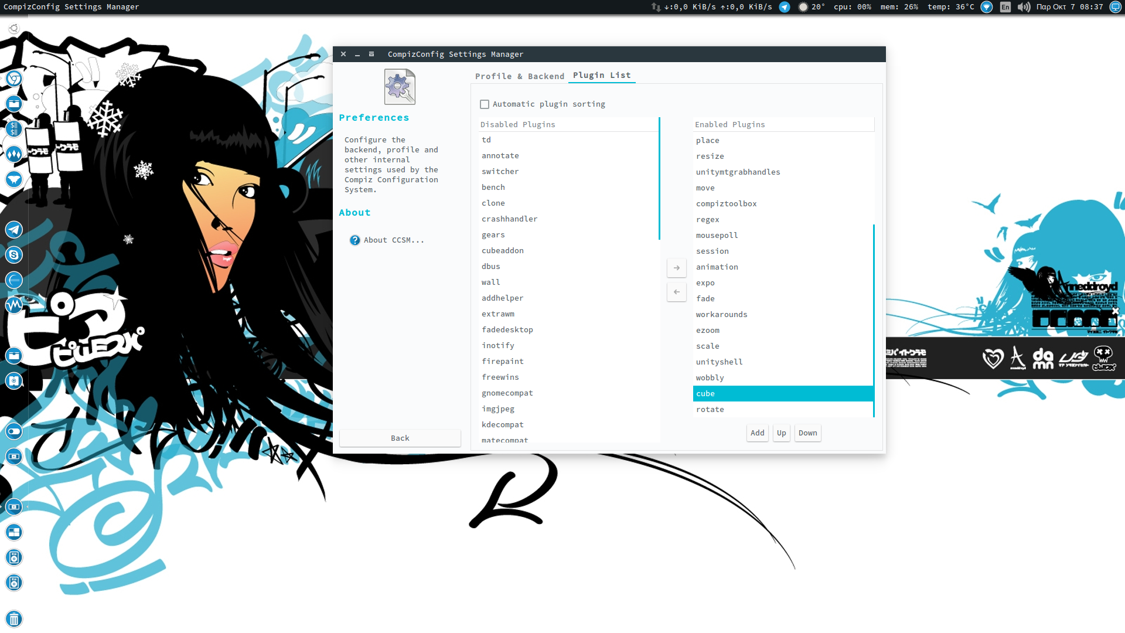Select 'rotate' enabled plugin
1125x633 pixels.
[x=783, y=410]
